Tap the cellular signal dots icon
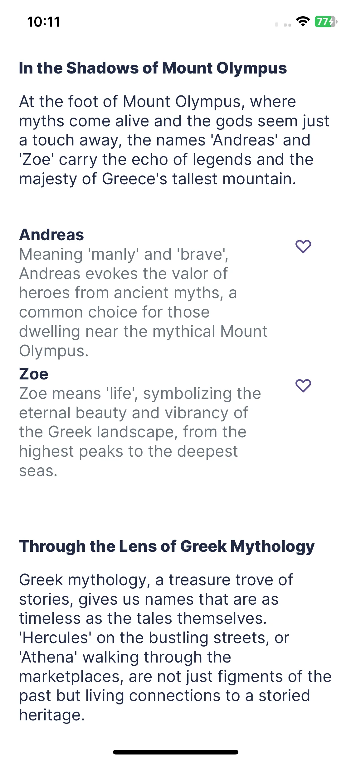 coord(283,24)
